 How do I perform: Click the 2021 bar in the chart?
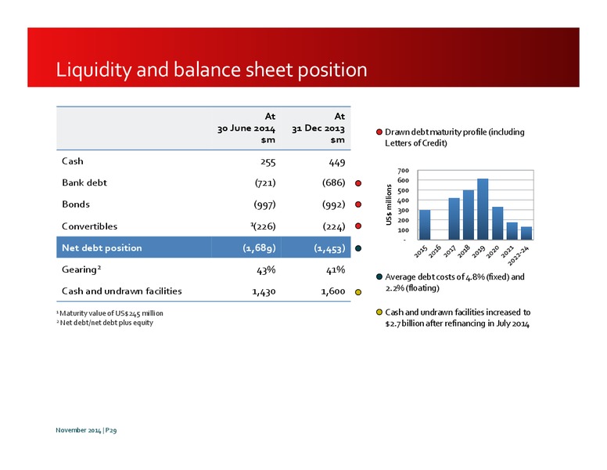pyautogui.click(x=512, y=231)
